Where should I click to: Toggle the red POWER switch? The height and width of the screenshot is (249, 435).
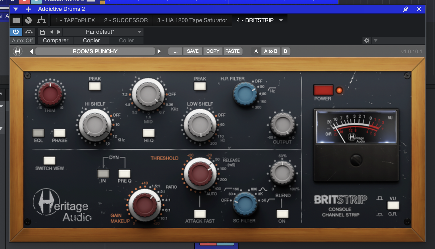click(x=323, y=90)
